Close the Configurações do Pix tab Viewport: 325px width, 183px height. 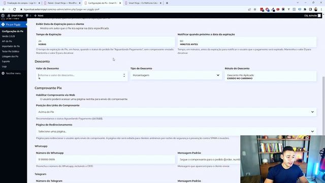pos(120,3)
